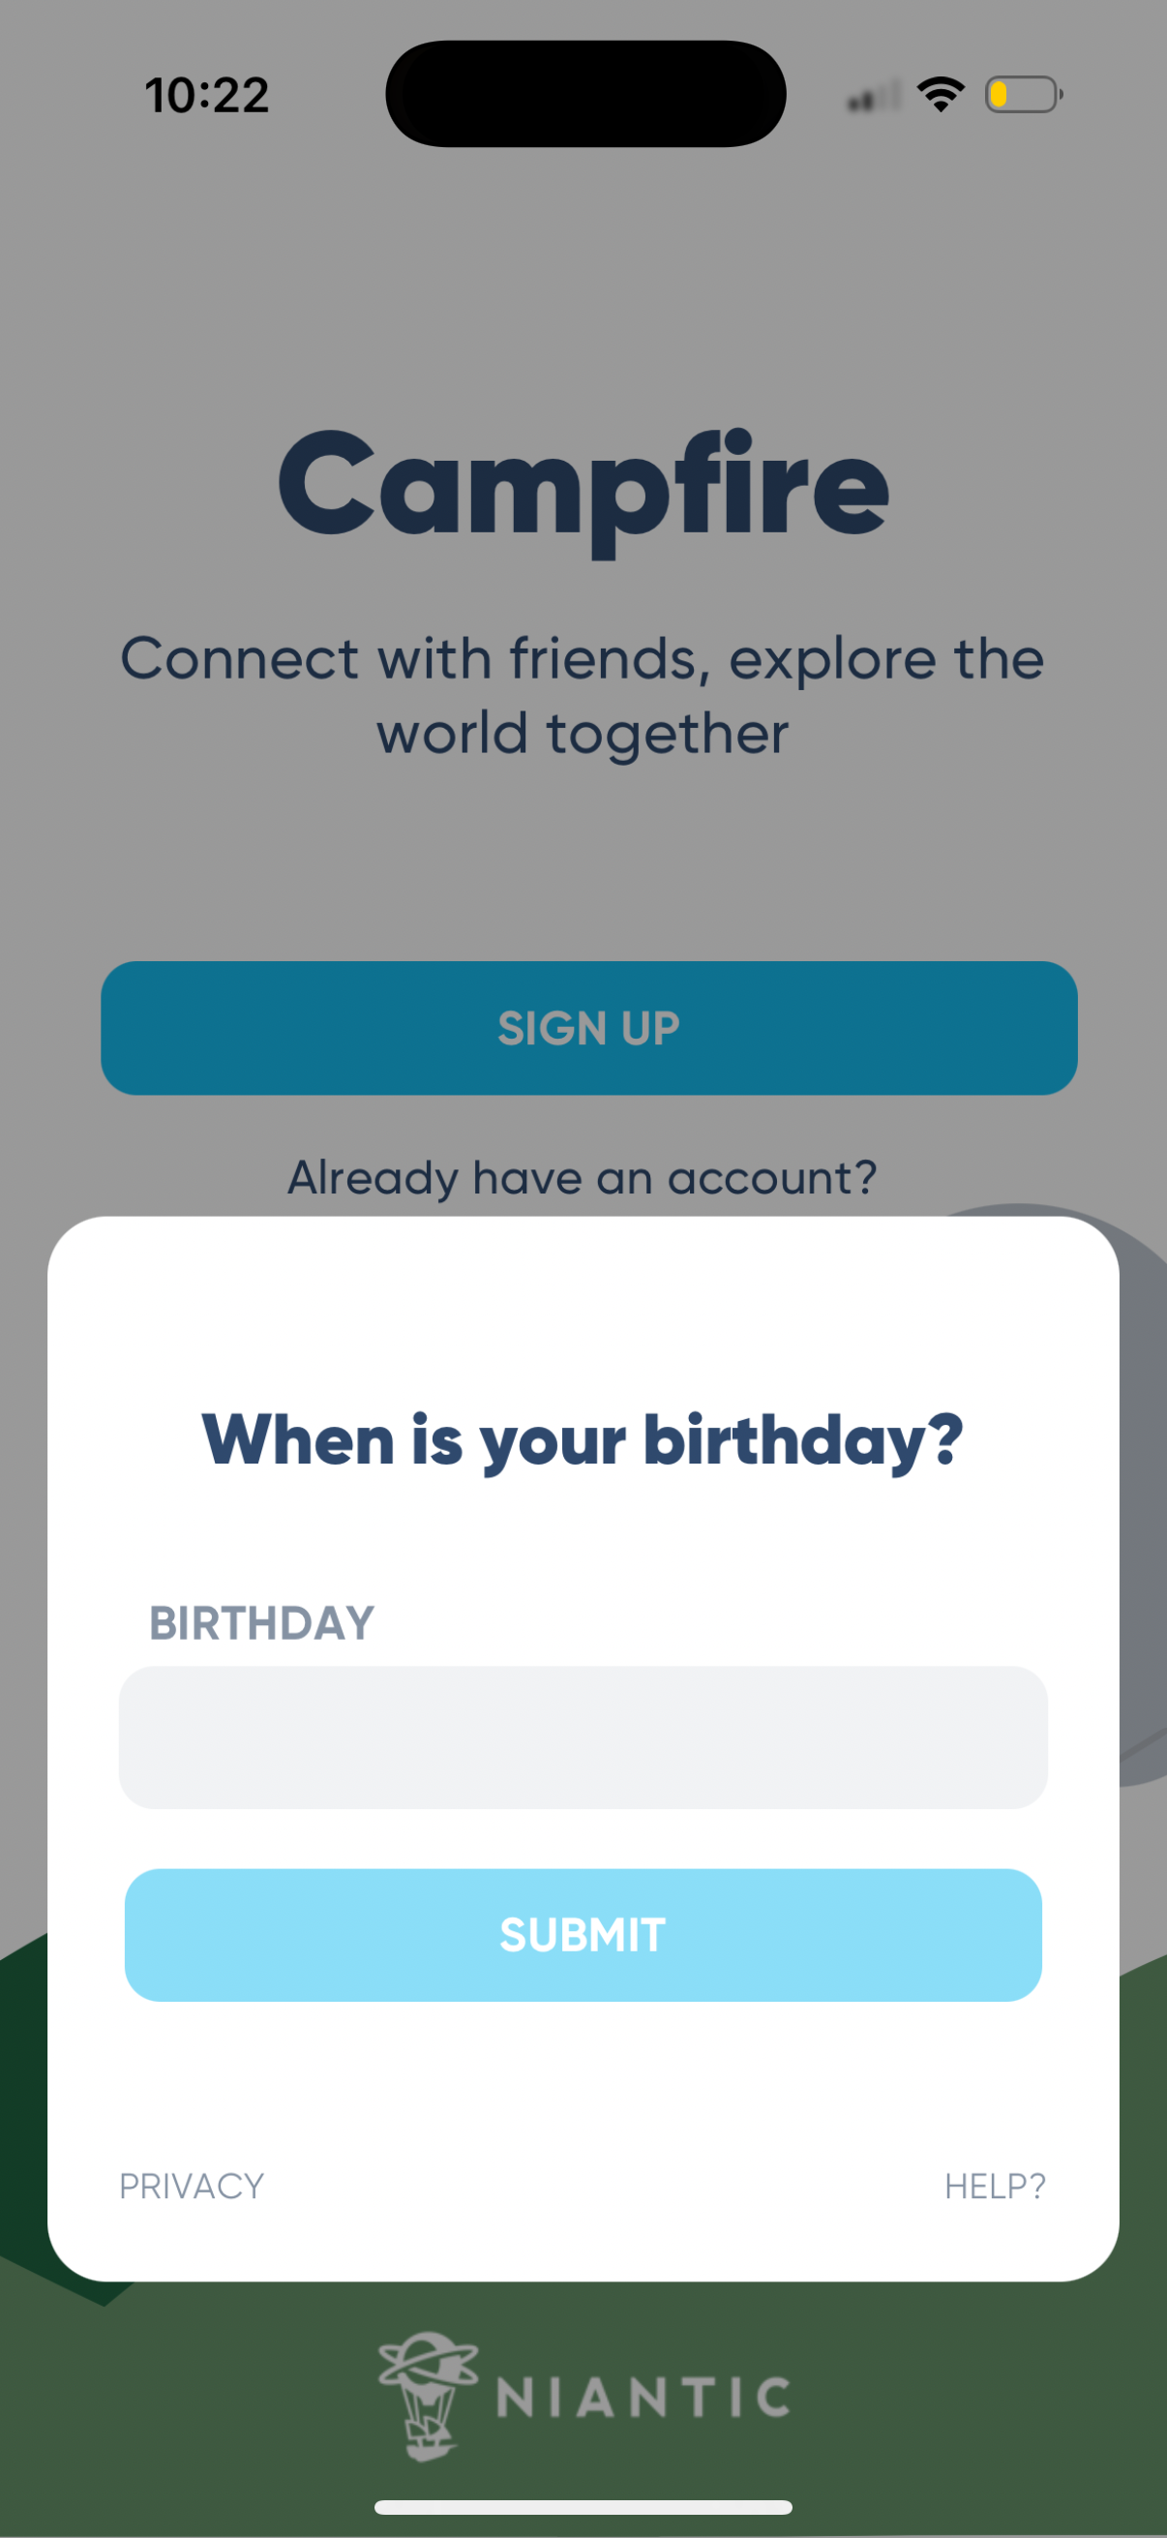The height and width of the screenshot is (2538, 1167).
Task: Click the Niantic airship logo icon
Action: click(x=429, y=2395)
